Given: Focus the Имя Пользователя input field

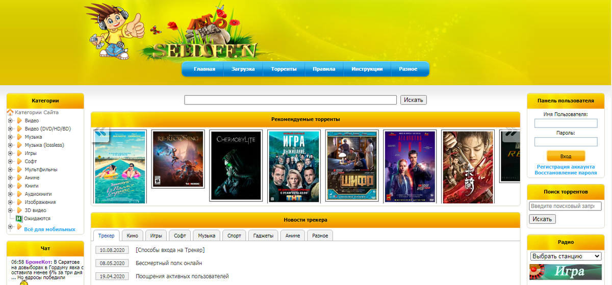Looking at the screenshot, I should tap(566, 123).
